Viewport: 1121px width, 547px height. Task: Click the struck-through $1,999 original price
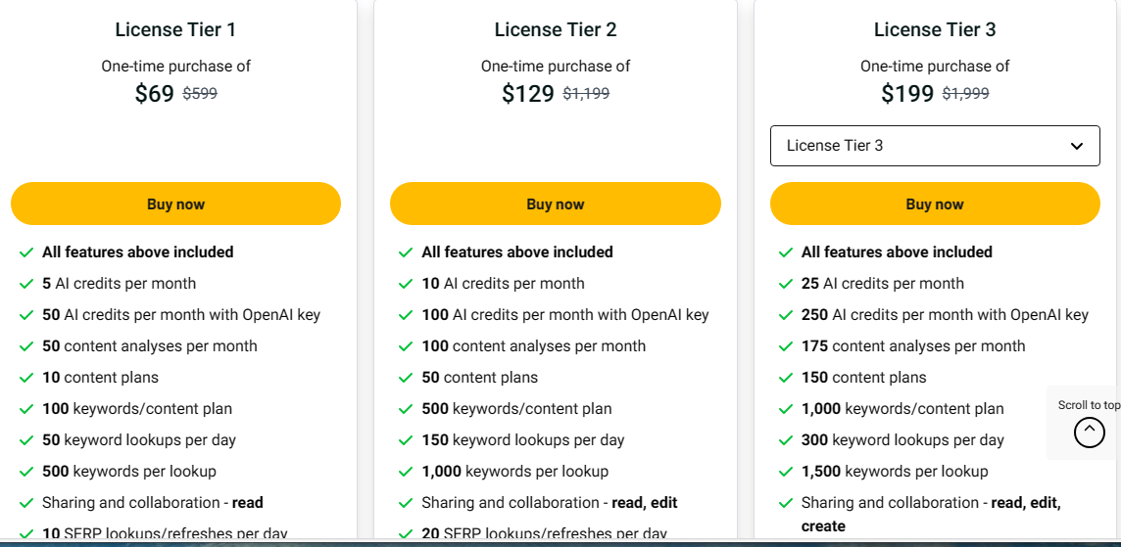pos(965,94)
